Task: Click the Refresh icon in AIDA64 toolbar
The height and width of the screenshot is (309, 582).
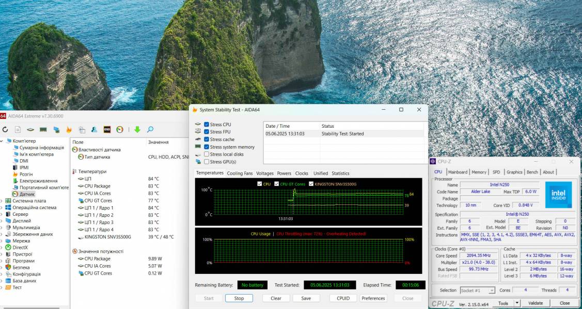Action: click(x=5, y=129)
